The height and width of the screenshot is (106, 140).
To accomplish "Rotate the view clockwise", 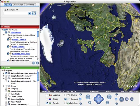I will coord(109,97).
